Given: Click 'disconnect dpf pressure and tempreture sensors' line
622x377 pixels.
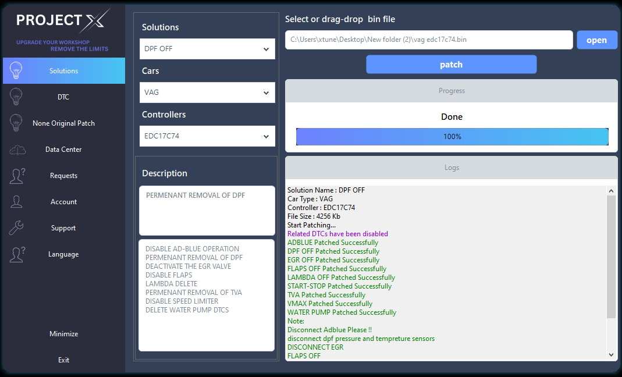Looking at the screenshot, I should (x=361, y=339).
